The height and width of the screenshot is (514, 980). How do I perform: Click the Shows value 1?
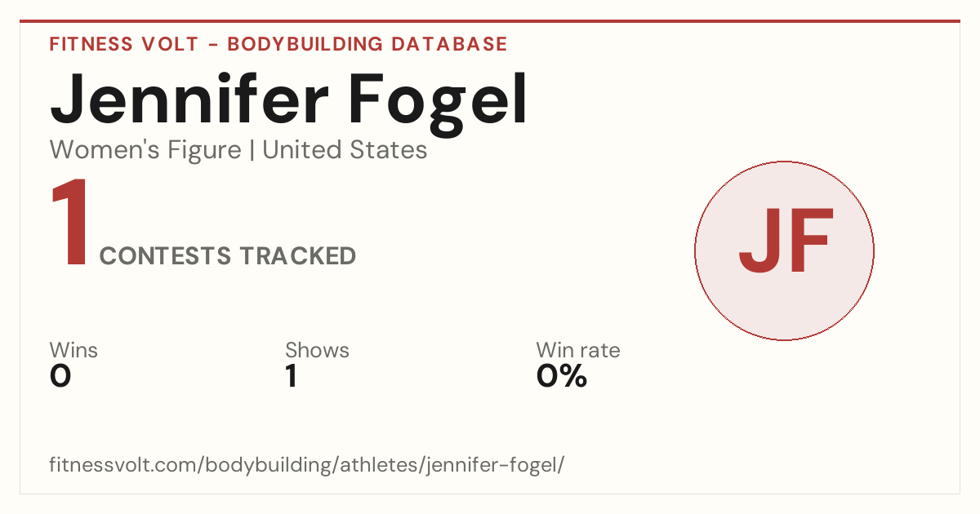(292, 376)
